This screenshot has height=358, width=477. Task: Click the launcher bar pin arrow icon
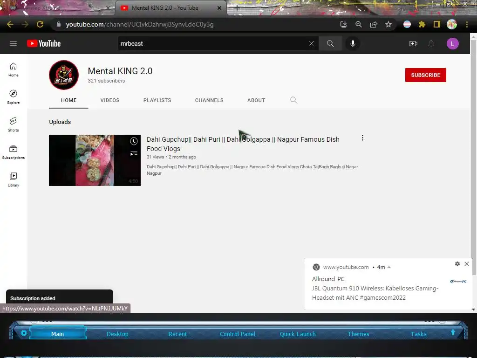(x=453, y=332)
